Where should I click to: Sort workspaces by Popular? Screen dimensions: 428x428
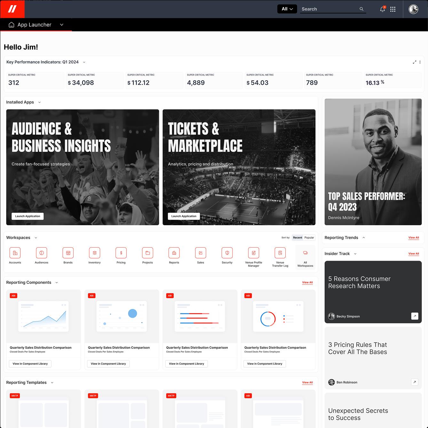tap(309, 237)
